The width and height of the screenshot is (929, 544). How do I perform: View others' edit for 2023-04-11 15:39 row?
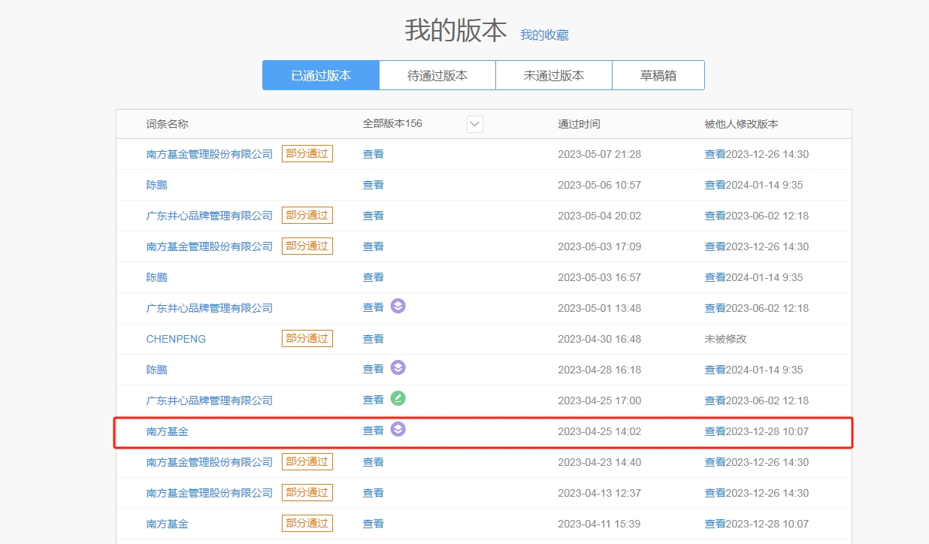[x=715, y=524]
